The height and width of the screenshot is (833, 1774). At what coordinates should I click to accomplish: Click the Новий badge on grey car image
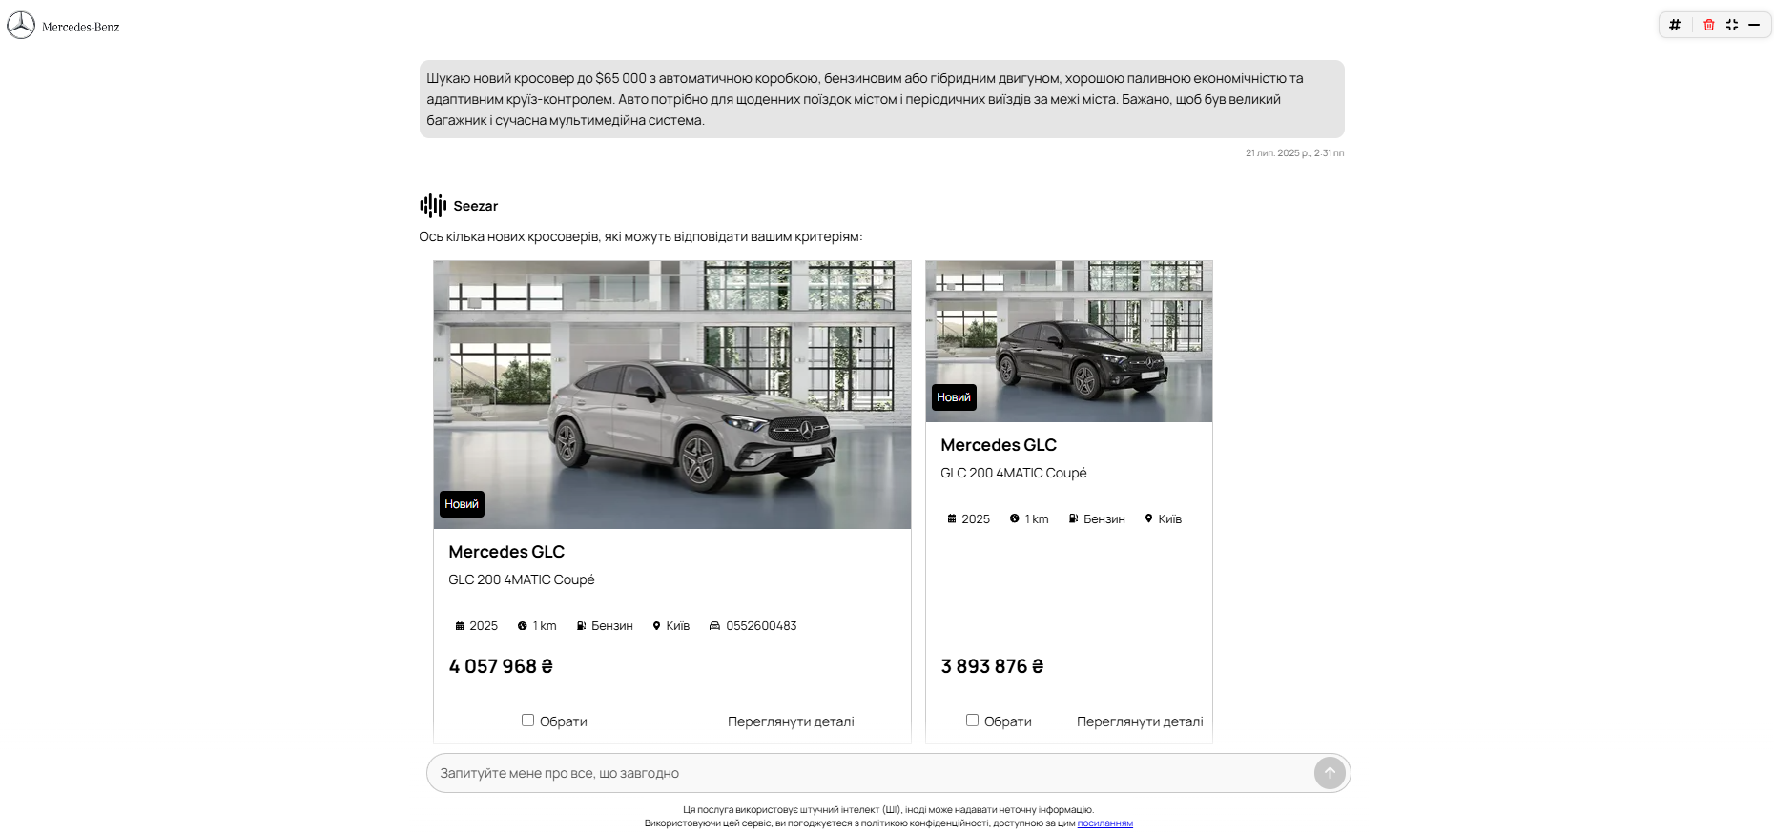462,504
